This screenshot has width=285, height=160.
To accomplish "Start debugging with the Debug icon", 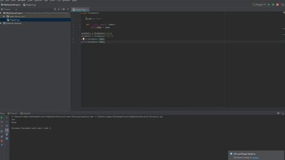I will point(273,5).
